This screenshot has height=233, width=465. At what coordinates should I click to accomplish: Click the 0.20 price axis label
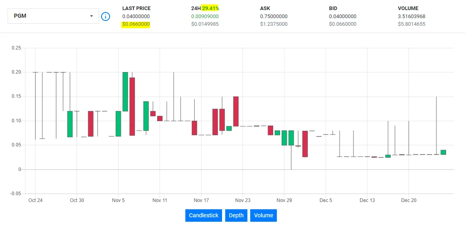coord(16,72)
